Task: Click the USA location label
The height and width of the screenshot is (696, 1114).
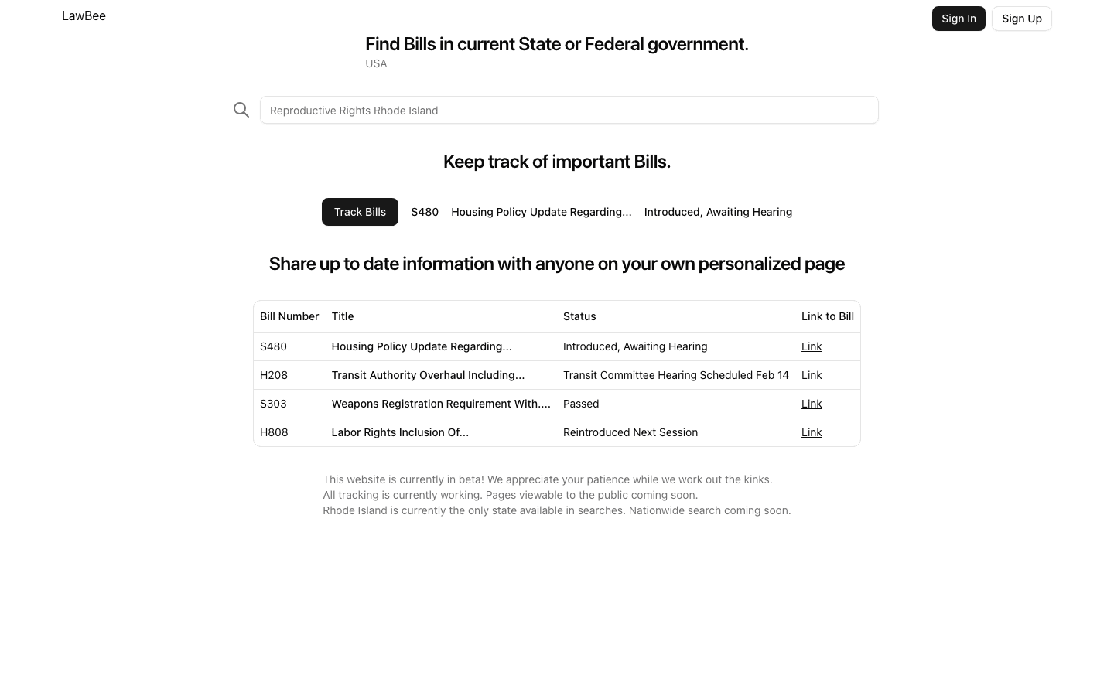Action: pyautogui.click(x=376, y=63)
